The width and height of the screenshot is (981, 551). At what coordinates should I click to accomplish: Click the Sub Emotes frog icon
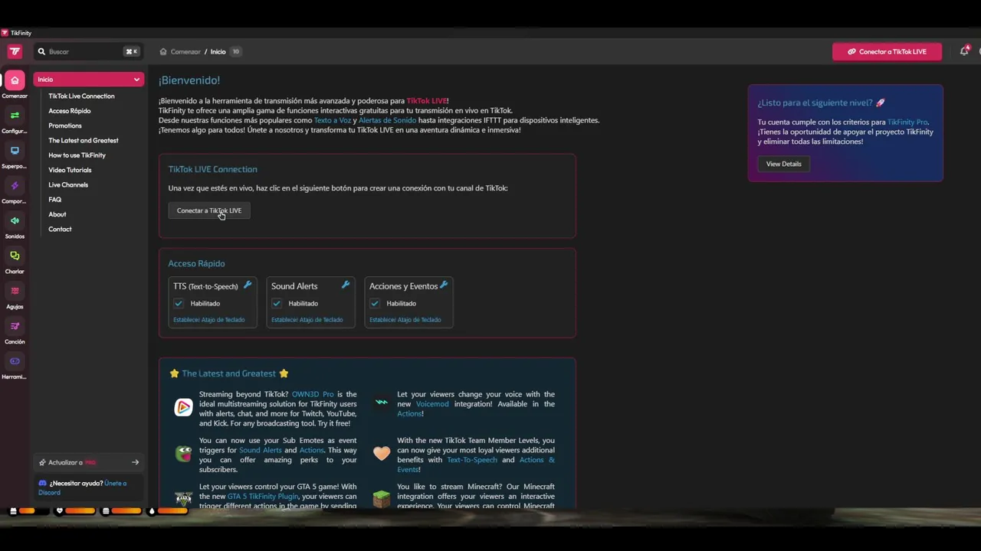(x=183, y=453)
